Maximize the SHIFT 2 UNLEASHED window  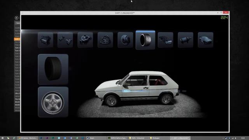pyautogui.click(x=221, y=12)
